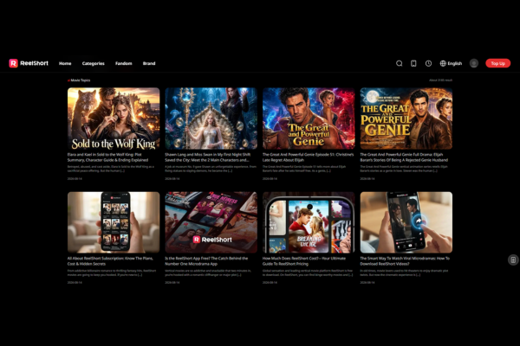This screenshot has width=520, height=346.
Task: Open the English language dropdown
Action: [x=451, y=63]
